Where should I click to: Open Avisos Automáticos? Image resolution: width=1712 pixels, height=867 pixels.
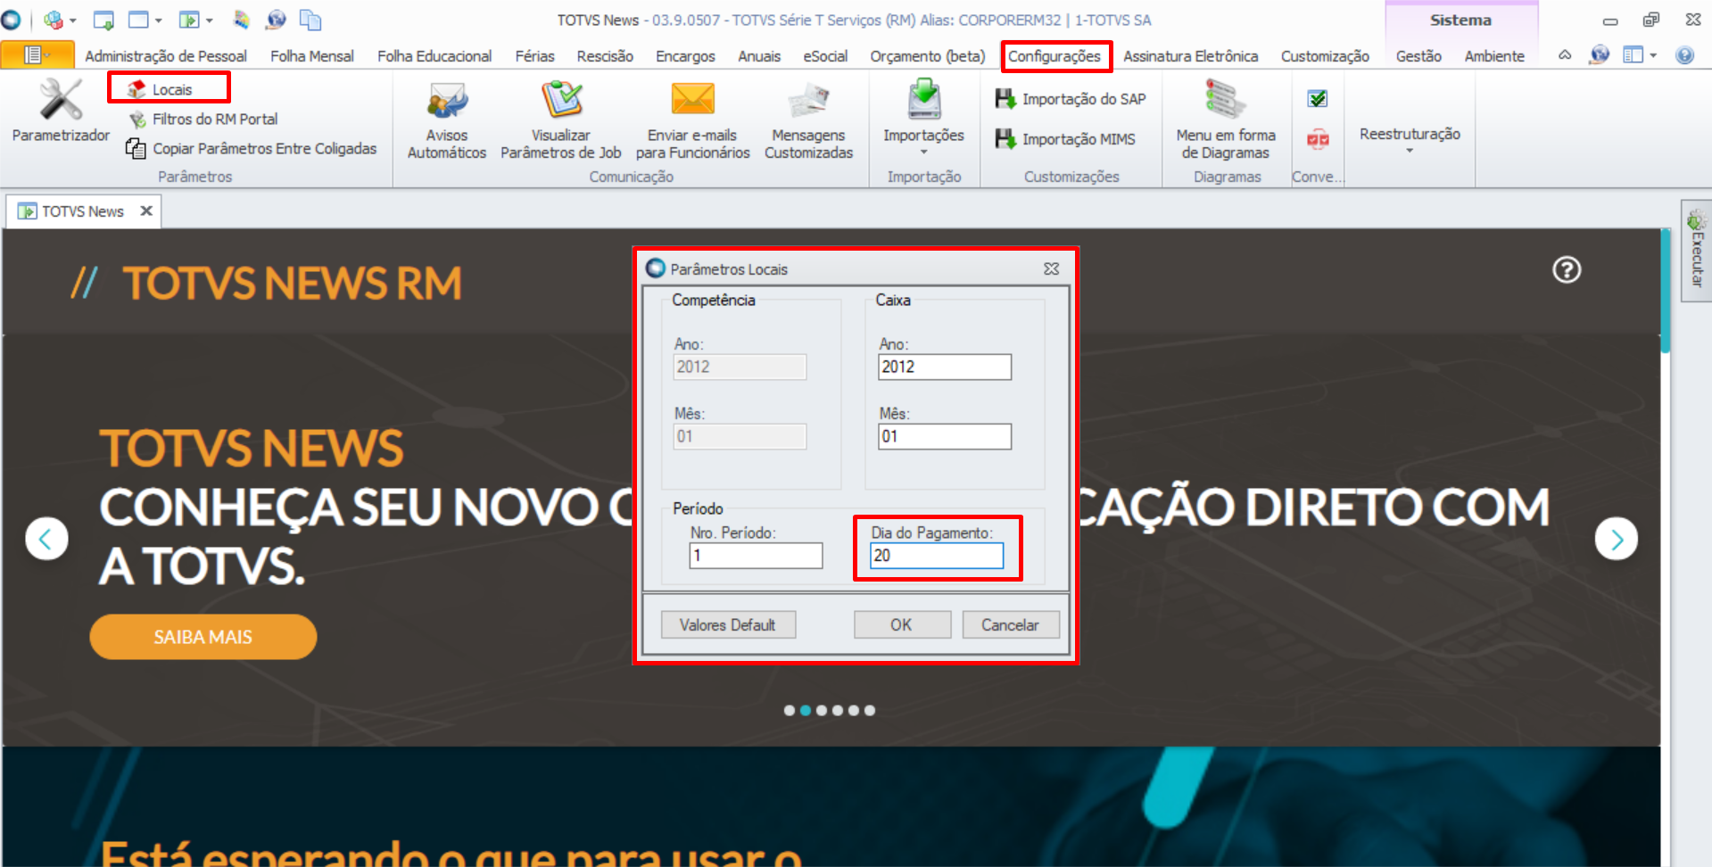(x=447, y=120)
